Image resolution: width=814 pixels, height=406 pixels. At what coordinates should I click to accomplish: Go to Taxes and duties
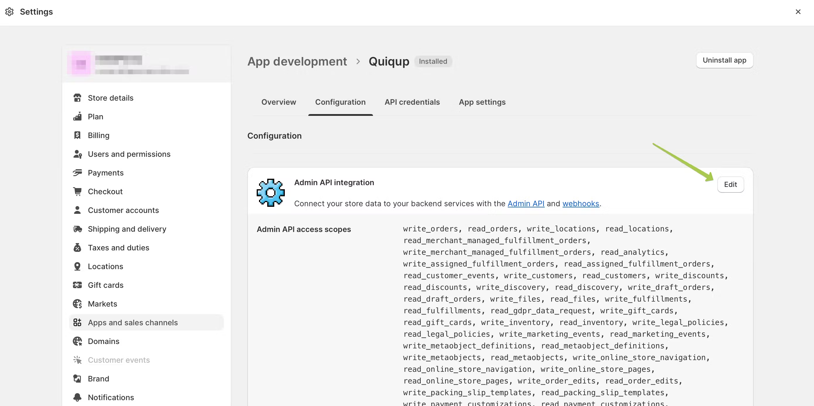[x=118, y=248]
